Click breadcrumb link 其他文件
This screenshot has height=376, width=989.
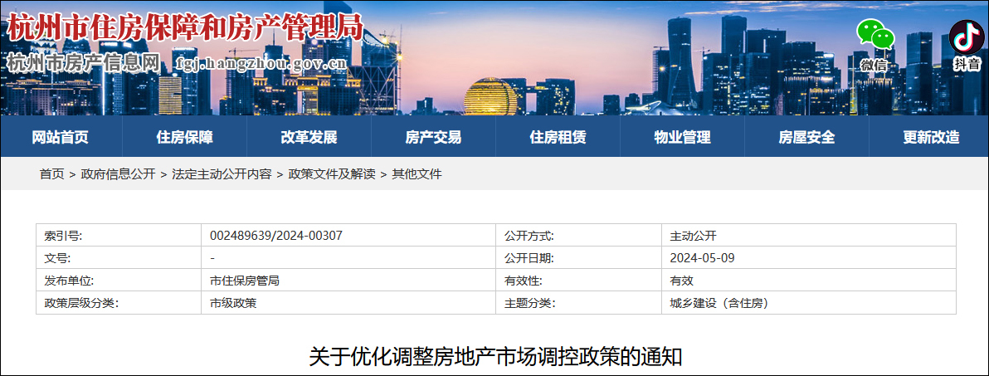[x=417, y=174]
